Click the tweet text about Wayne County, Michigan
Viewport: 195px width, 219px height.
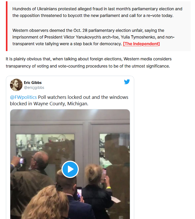pyautogui.click(x=69, y=100)
